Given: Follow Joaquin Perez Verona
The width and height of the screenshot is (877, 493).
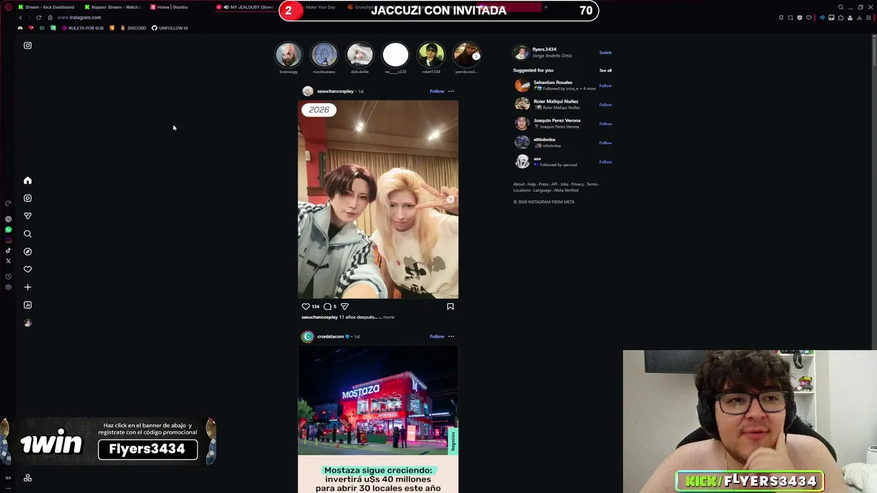Looking at the screenshot, I should (x=605, y=124).
